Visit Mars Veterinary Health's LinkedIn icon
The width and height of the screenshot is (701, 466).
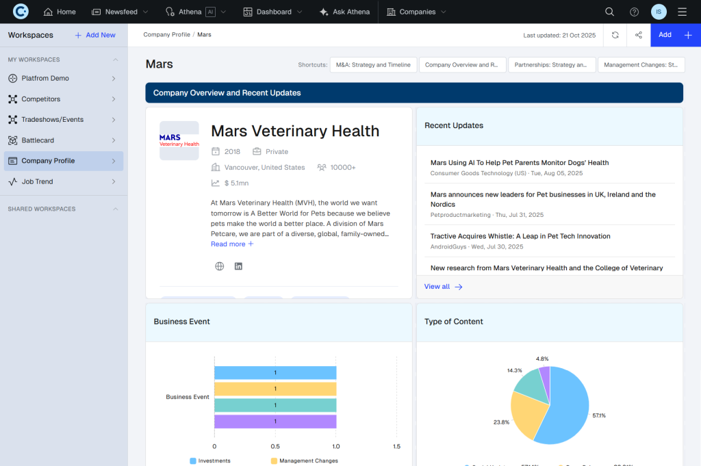238,266
